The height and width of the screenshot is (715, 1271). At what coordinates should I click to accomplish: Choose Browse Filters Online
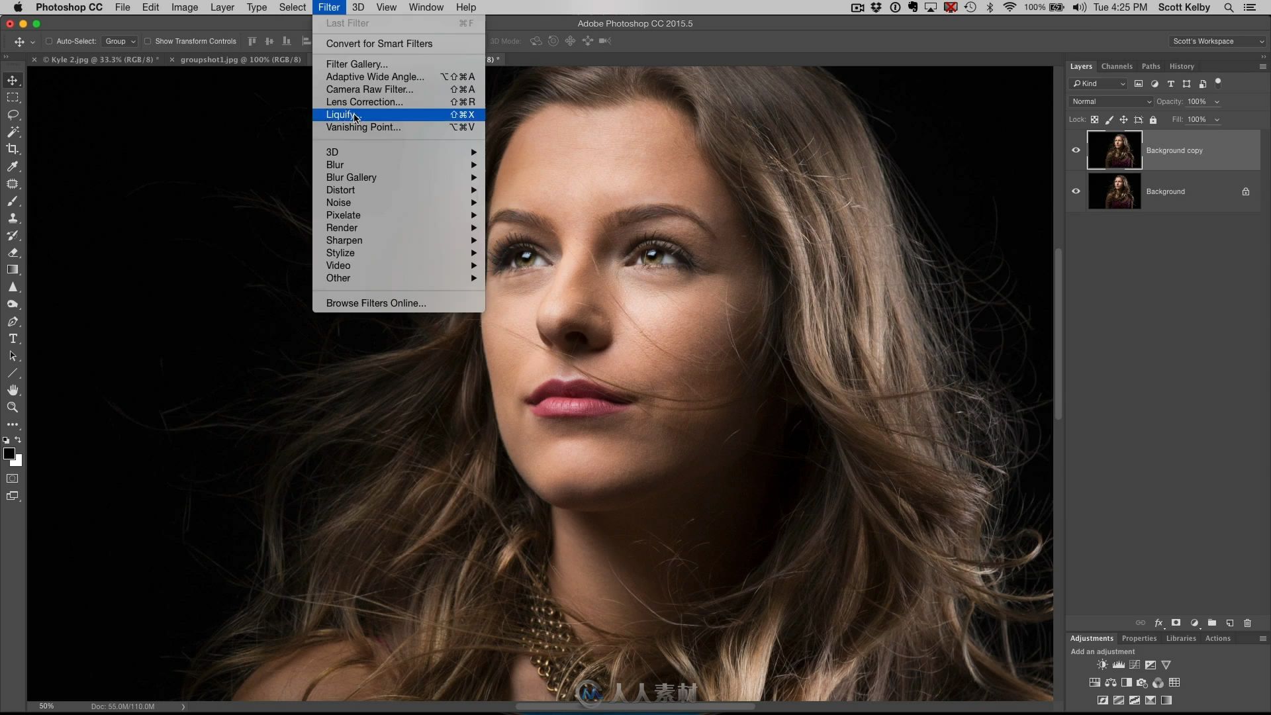click(x=399, y=303)
